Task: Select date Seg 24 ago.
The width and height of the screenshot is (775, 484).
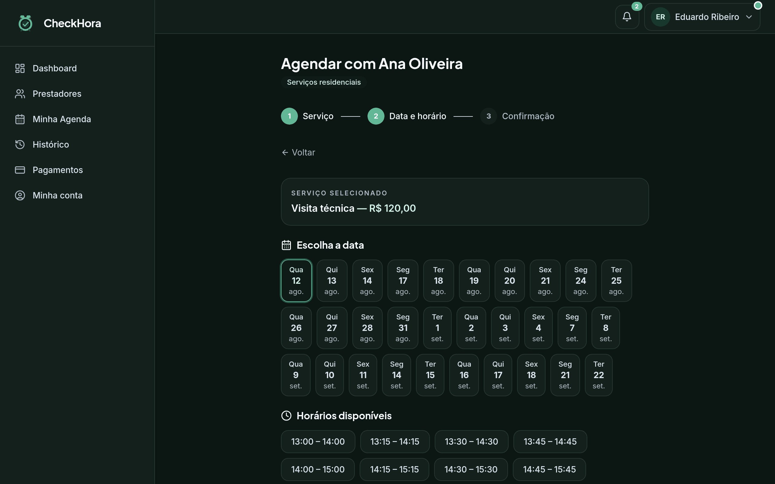Action: click(x=581, y=281)
